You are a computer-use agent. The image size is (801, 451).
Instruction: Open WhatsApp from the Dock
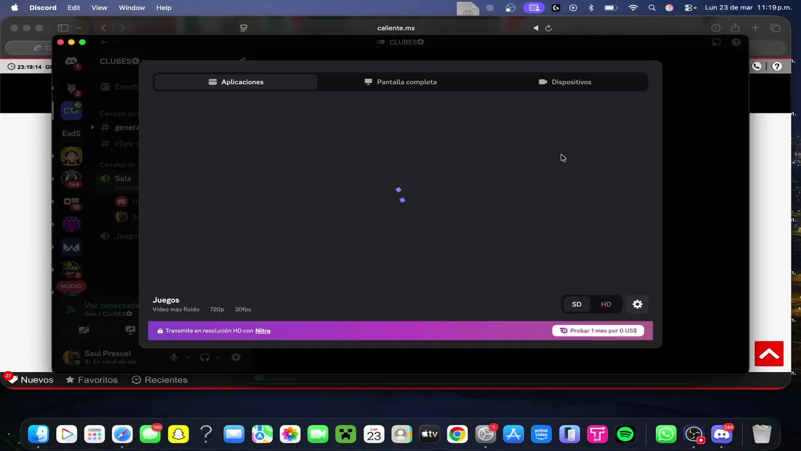(x=666, y=433)
